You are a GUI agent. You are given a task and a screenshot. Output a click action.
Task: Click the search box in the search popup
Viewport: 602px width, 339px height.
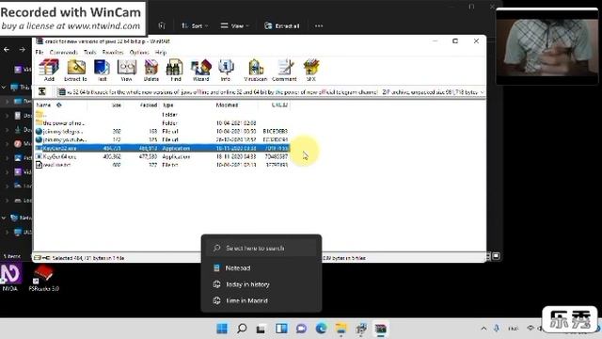(x=261, y=249)
